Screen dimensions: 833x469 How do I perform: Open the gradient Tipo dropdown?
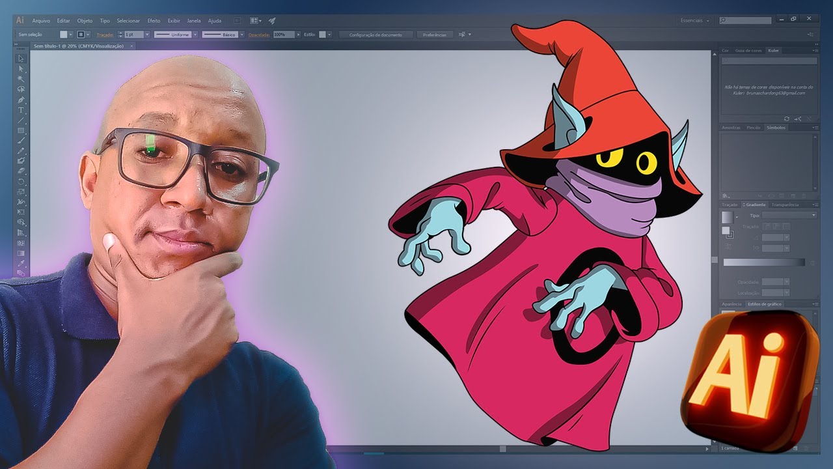(x=789, y=215)
